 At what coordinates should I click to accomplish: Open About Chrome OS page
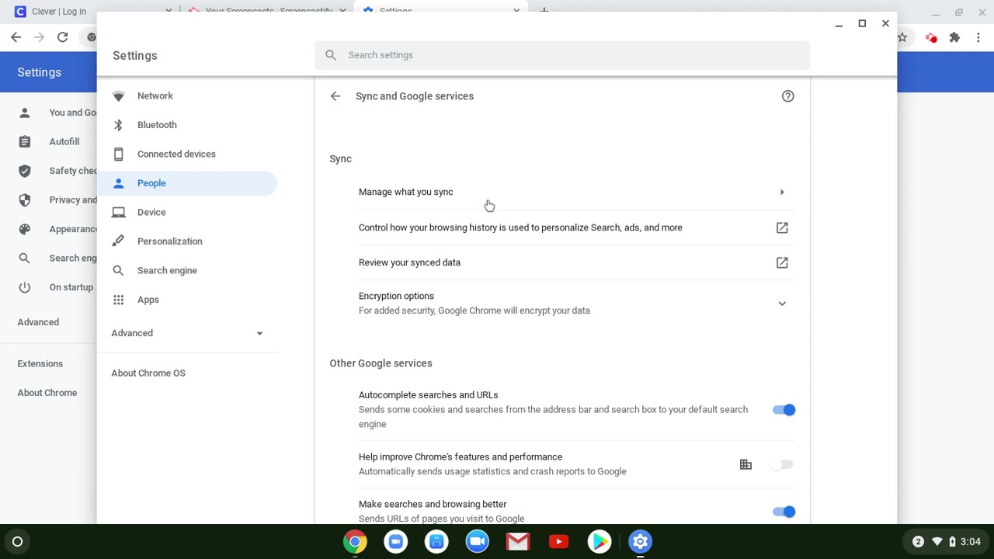(x=148, y=373)
